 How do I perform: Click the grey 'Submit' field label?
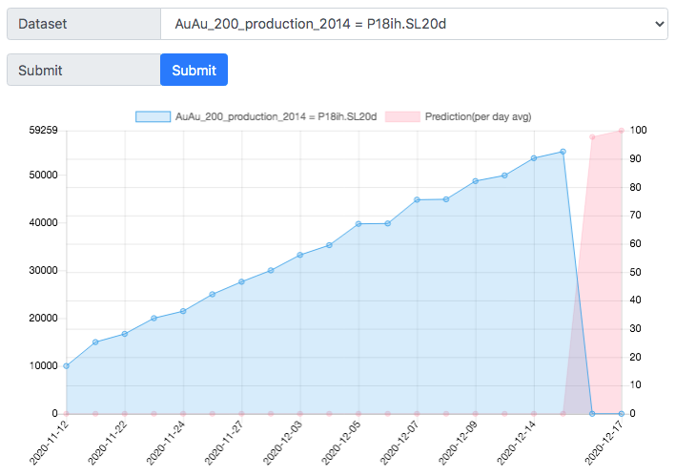click(x=40, y=71)
